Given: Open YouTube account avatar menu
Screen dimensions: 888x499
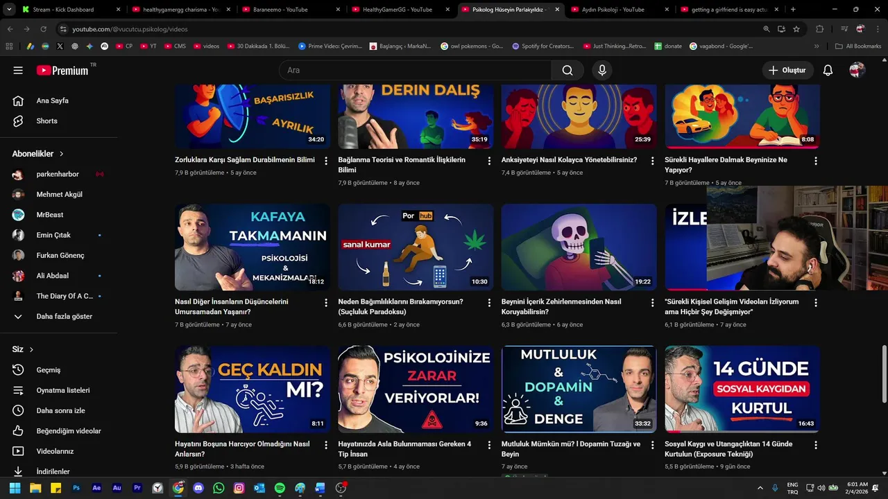Looking at the screenshot, I should (857, 70).
